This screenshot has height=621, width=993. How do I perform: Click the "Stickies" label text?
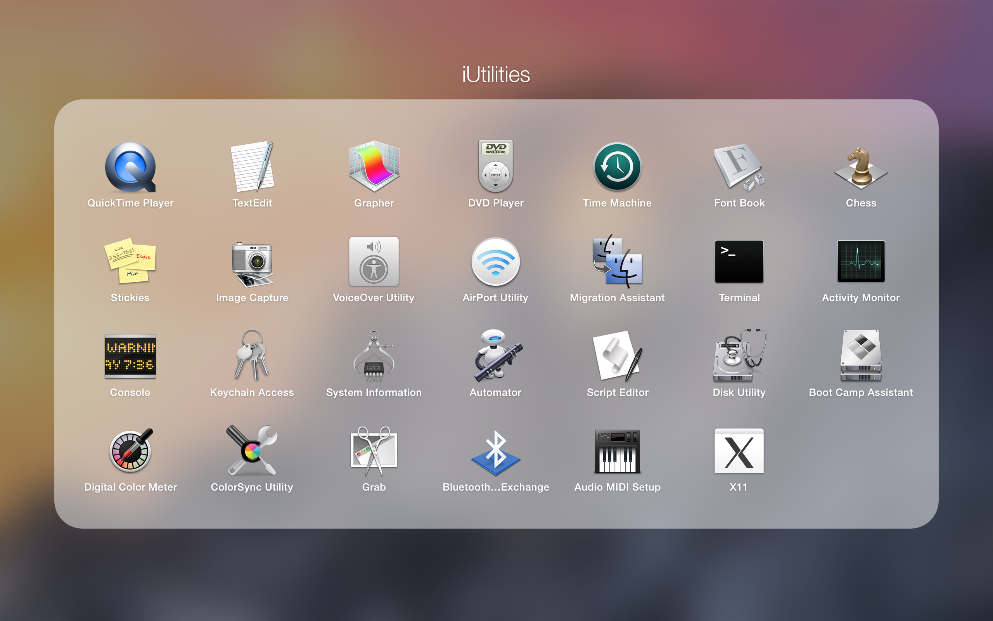click(130, 297)
